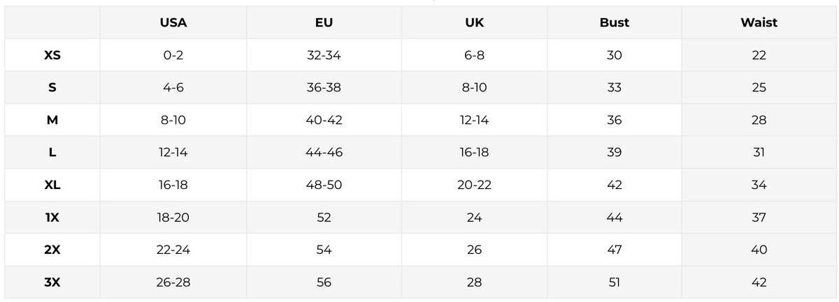Screen dimensions: 839x302
Task: Click the XL size row label
Action: [x=52, y=185]
